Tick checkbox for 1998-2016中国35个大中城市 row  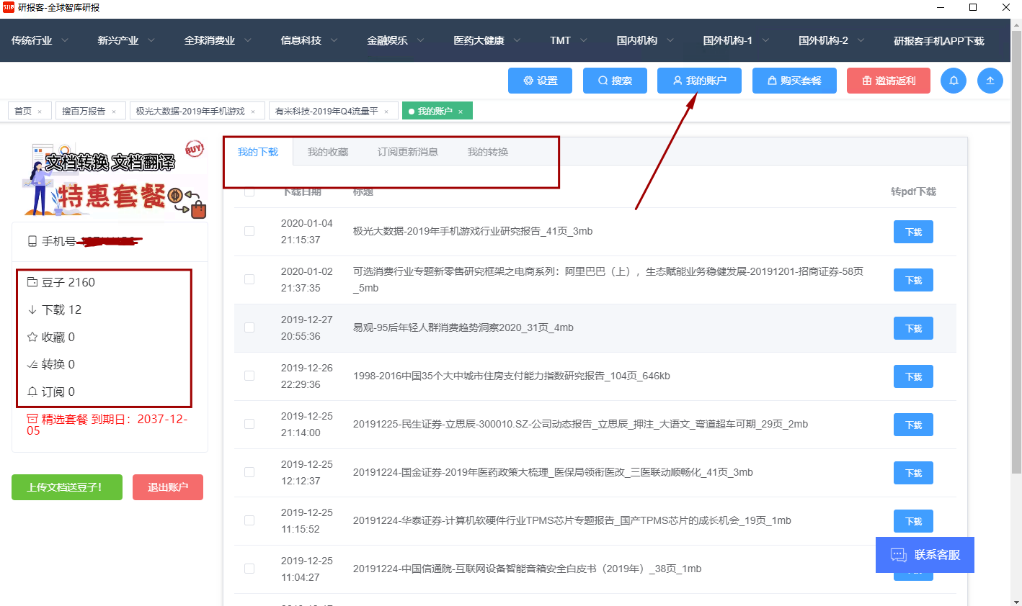[x=249, y=376]
